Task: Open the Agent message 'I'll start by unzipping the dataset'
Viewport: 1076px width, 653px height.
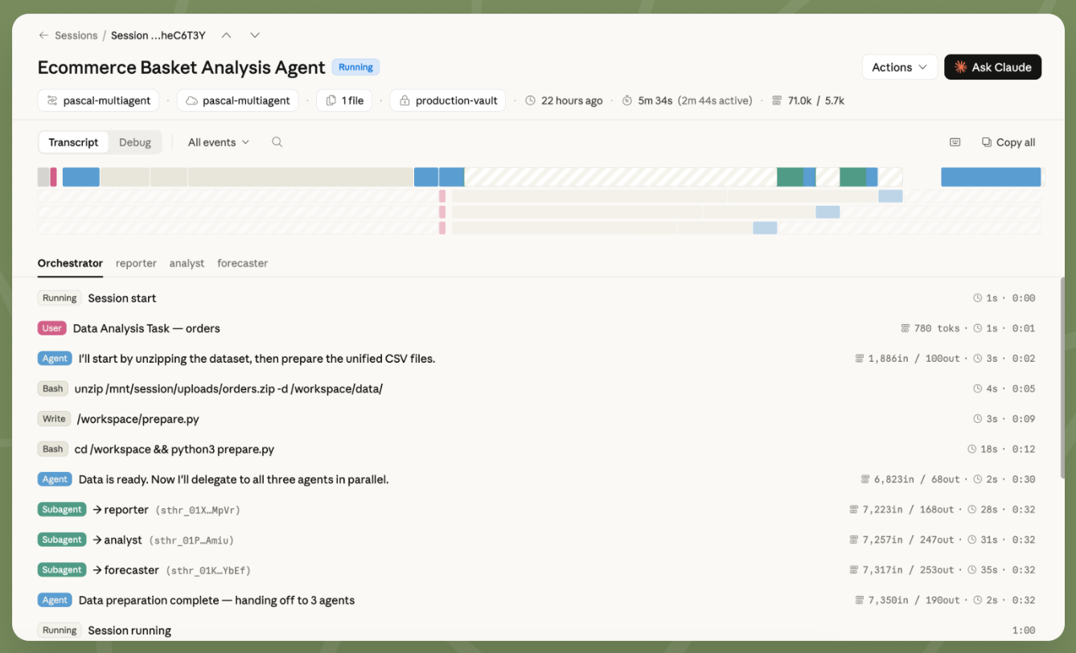Action: (536, 359)
